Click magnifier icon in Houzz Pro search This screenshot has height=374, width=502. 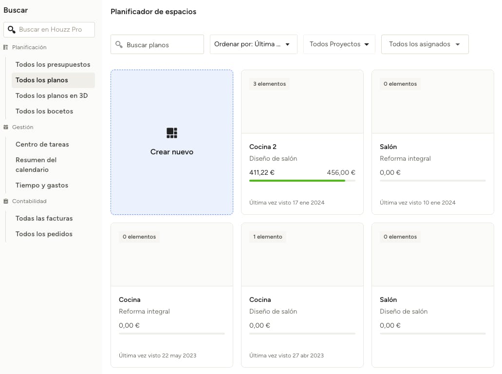12,30
